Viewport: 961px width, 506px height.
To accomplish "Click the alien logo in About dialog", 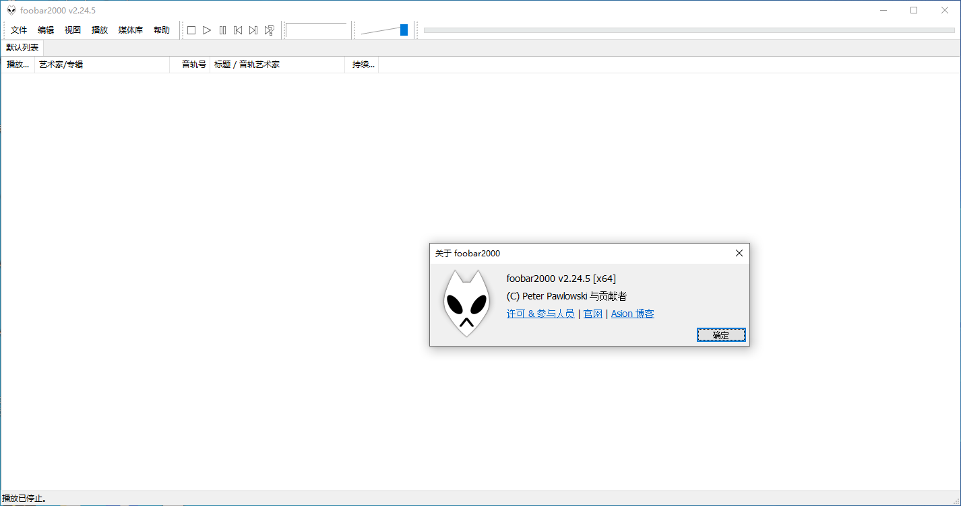I will click(x=466, y=303).
